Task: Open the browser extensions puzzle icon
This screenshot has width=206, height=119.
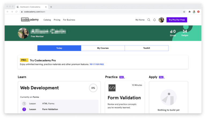Action: click(189, 12)
